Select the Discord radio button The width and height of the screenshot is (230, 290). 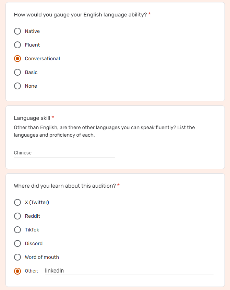pyautogui.click(x=17, y=243)
